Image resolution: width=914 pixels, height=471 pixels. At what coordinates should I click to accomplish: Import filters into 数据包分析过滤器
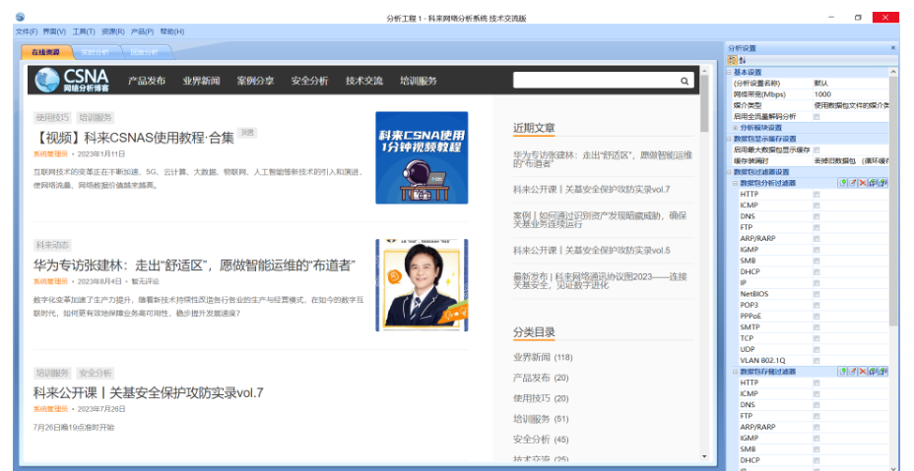pyautogui.click(x=873, y=183)
